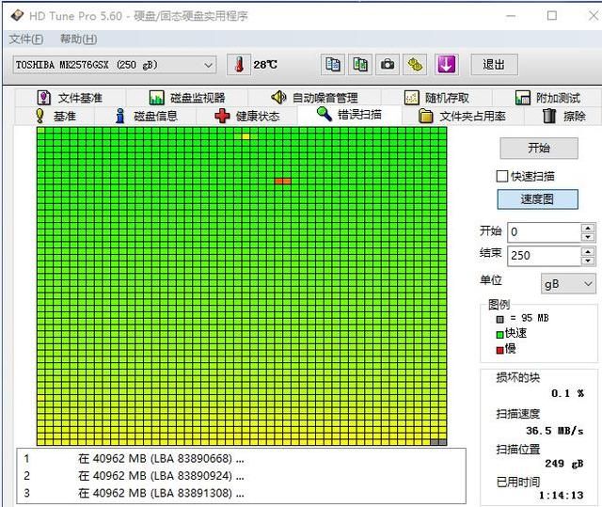Save screenshot with the camera icon
Screen dimensions: 602x507
388,65
